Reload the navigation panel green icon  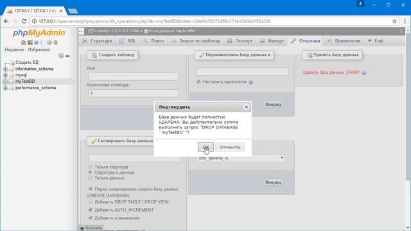tap(56, 42)
